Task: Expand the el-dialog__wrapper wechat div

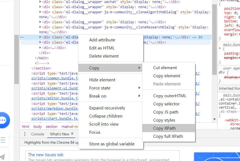Action: [x=40, y=2]
